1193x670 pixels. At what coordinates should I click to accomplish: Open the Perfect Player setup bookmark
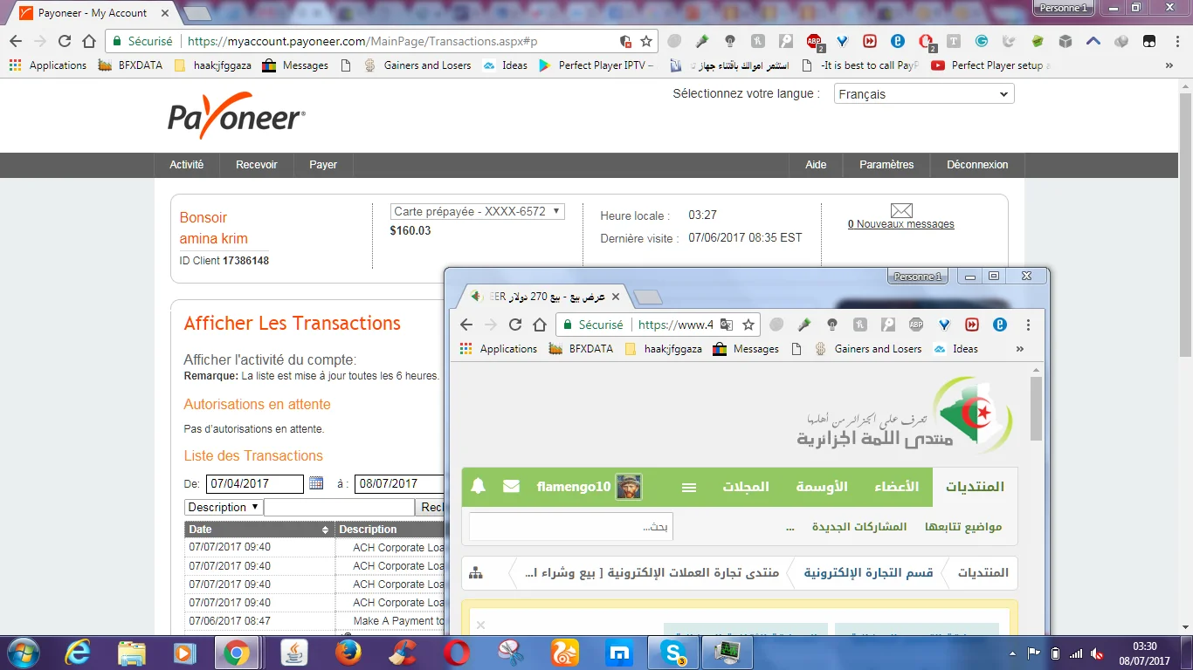(990, 65)
